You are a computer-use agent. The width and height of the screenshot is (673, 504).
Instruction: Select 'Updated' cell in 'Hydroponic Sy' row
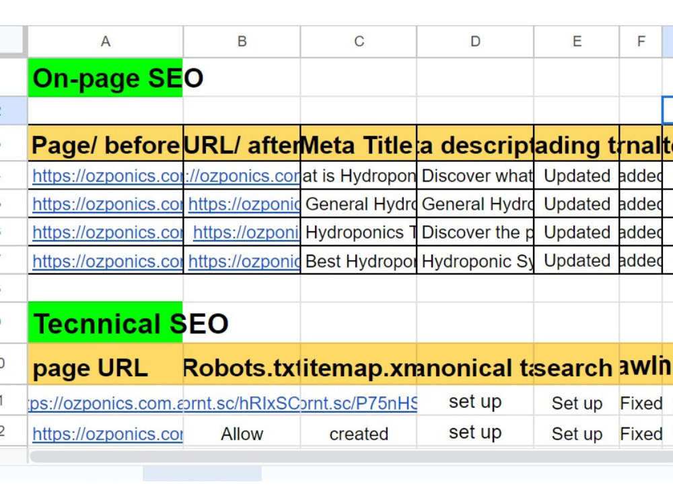[x=577, y=261]
